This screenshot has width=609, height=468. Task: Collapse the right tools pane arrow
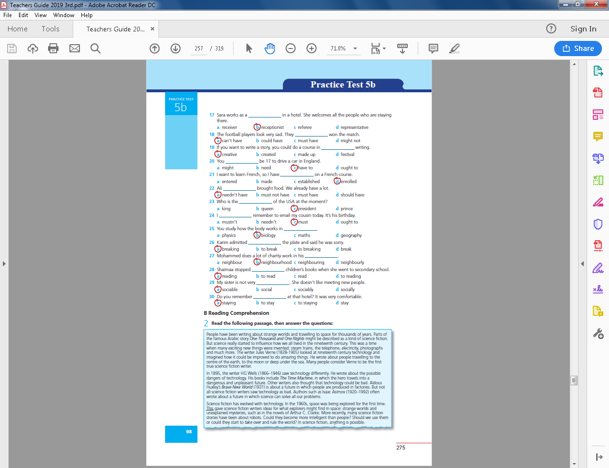coord(599,457)
